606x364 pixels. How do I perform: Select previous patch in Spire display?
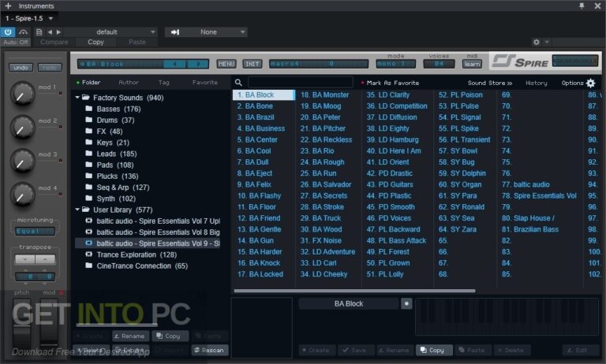175,64
